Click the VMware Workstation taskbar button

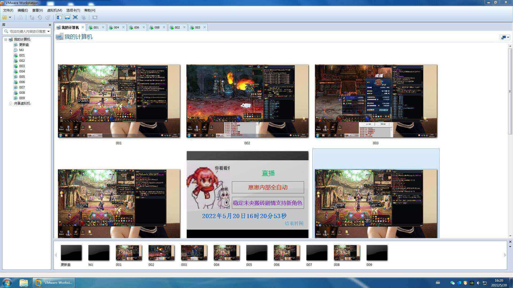pyautogui.click(x=54, y=282)
